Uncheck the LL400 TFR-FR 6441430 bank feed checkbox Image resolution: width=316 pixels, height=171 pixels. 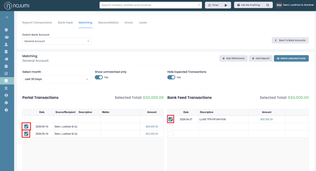[170, 119]
